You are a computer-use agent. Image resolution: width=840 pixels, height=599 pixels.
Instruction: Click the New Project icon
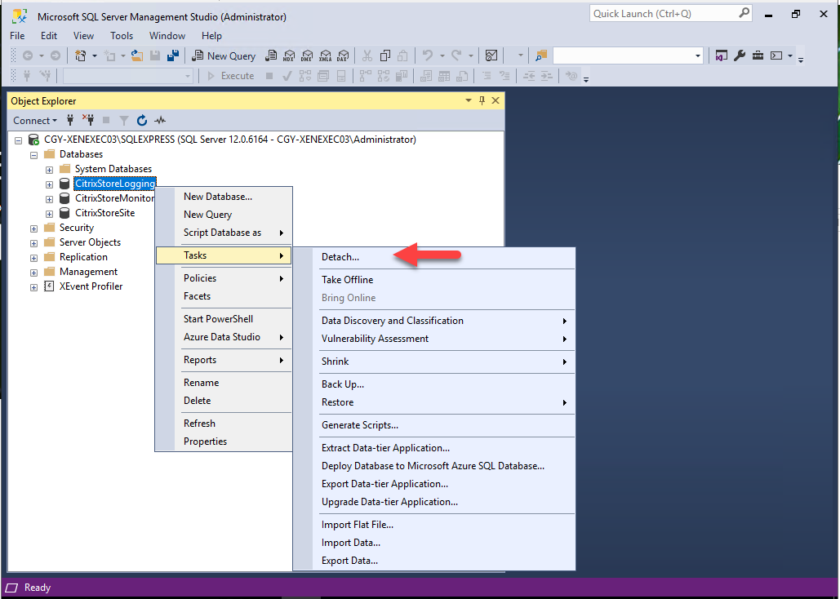81,55
